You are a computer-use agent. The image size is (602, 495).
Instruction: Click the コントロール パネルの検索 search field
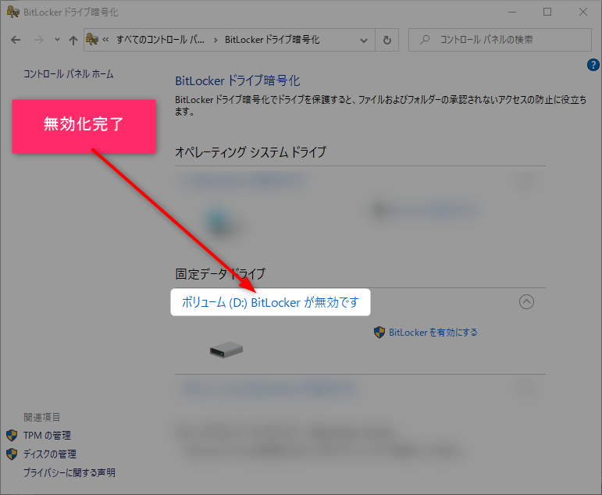pyautogui.click(x=500, y=40)
